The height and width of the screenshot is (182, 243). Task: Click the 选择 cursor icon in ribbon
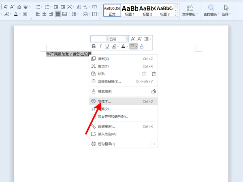coord(226,8)
